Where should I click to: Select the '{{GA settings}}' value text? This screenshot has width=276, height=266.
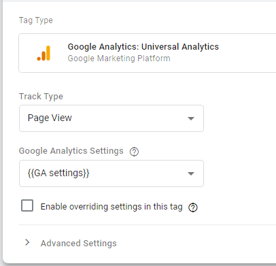[x=58, y=173]
